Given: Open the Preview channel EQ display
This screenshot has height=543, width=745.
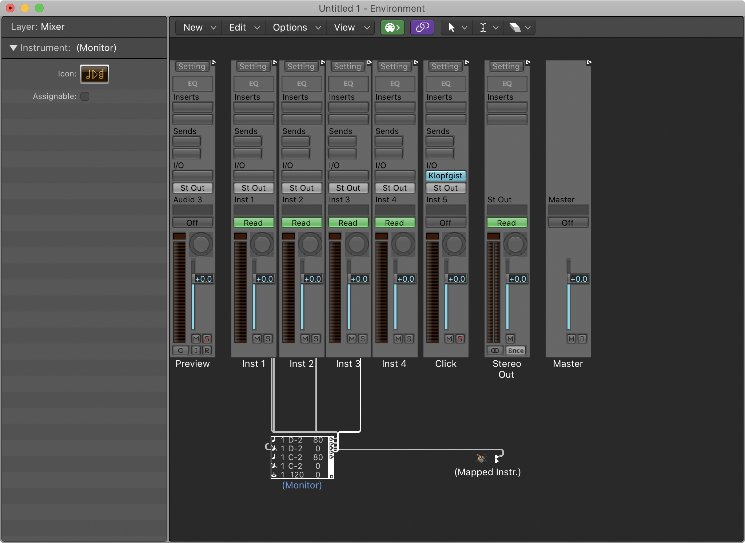Looking at the screenshot, I should point(193,84).
